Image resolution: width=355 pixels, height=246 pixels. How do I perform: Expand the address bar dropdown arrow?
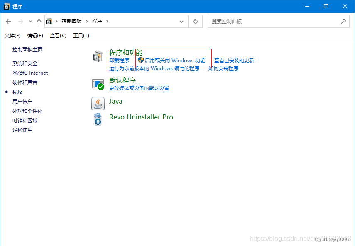click(x=181, y=21)
